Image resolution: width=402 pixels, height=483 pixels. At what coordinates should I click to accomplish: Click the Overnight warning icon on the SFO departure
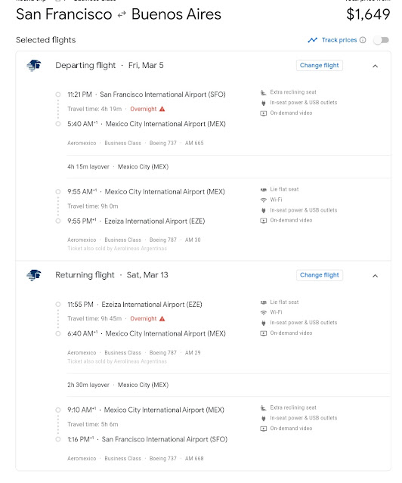162,109
